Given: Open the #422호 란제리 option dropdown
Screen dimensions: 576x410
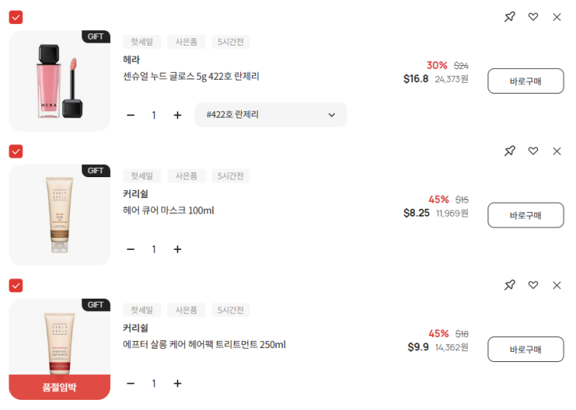Looking at the screenshot, I should (x=271, y=115).
